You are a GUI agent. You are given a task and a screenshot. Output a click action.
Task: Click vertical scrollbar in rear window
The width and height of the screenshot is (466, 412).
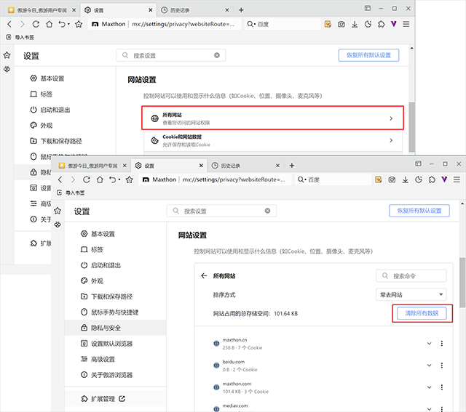pos(411,127)
